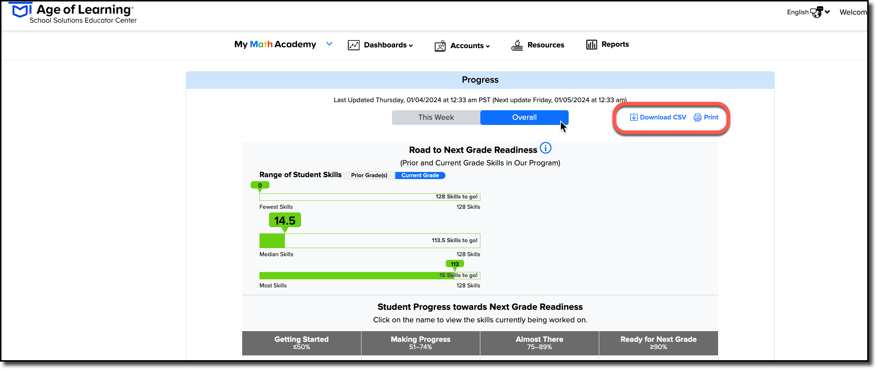
Task: Open the Reports page
Action: click(615, 44)
